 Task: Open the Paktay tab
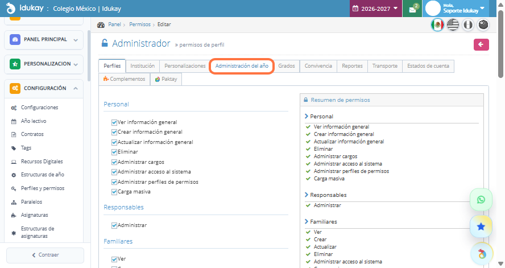[166, 79]
